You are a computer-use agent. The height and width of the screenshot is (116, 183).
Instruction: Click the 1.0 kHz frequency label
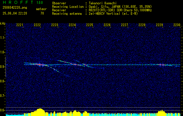(x=2, y=52)
